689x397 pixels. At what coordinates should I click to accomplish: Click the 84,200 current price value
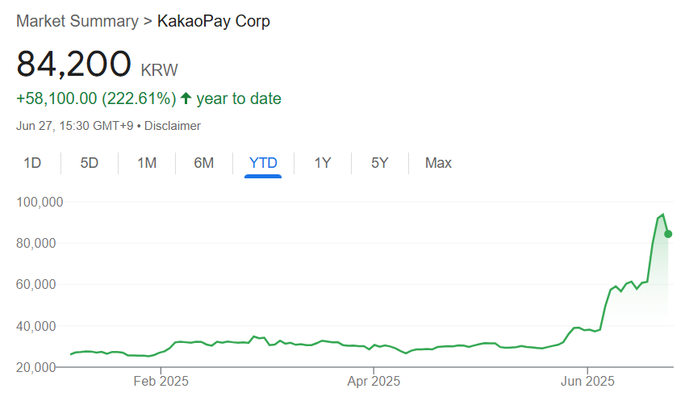73,65
